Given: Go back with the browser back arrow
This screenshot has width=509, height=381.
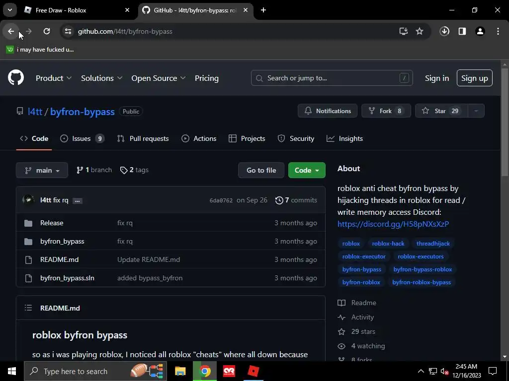Looking at the screenshot, I should [x=11, y=31].
